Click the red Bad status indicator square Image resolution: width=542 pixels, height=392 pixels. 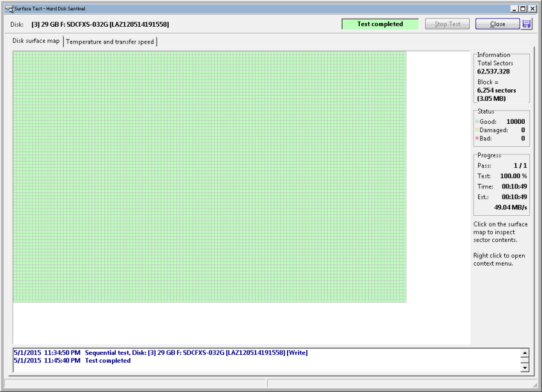click(x=477, y=139)
